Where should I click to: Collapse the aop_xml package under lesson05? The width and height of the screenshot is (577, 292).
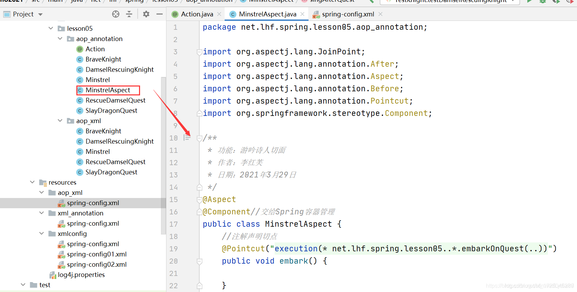(x=60, y=120)
